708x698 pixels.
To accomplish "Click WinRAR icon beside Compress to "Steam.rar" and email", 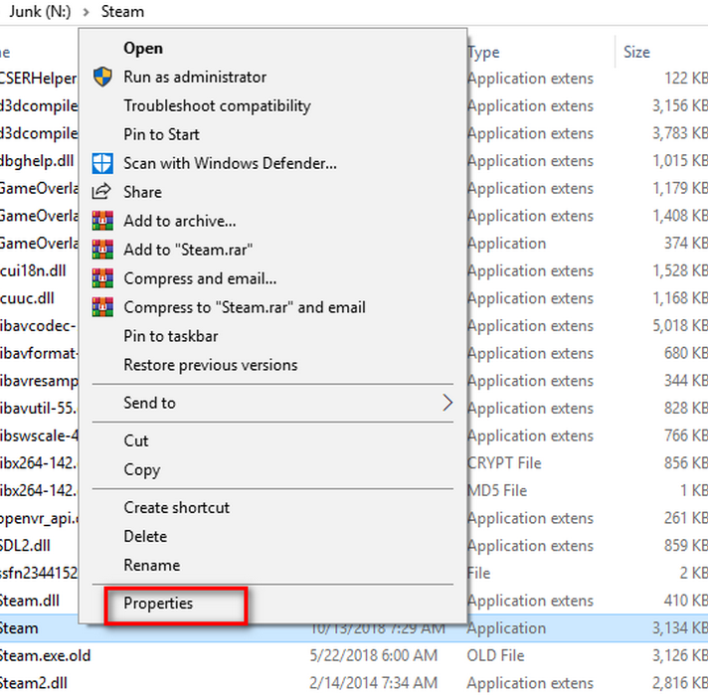I will click(x=102, y=307).
